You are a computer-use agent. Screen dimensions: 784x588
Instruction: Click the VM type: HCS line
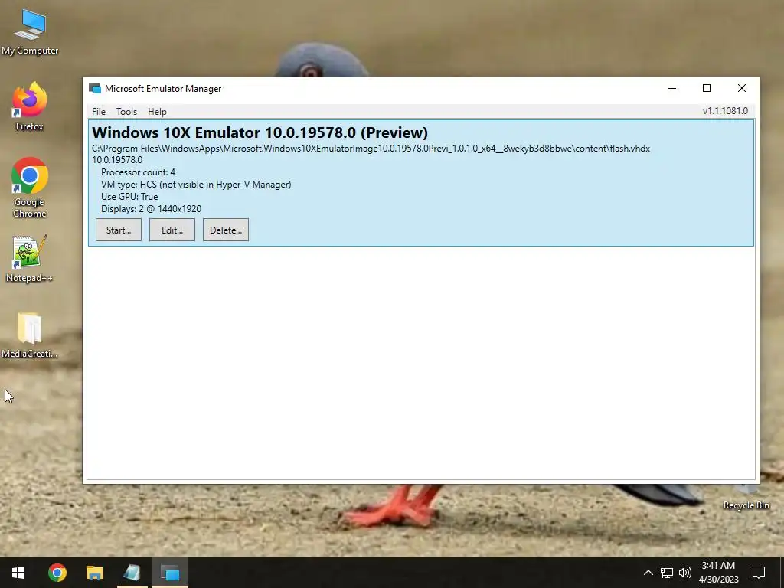click(x=196, y=185)
